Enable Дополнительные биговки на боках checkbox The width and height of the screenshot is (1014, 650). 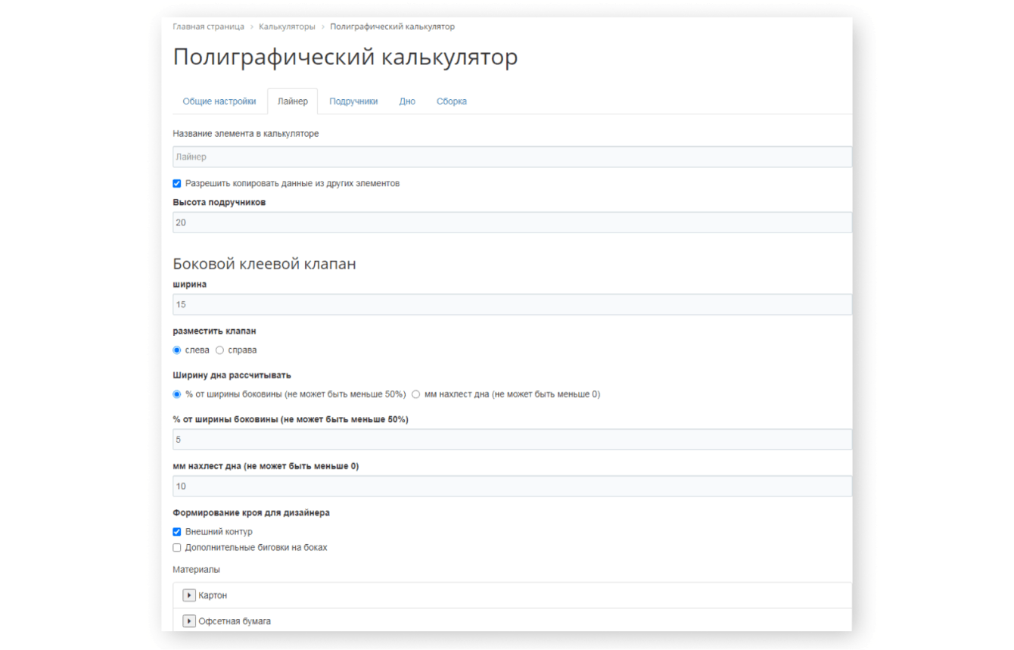pos(177,547)
